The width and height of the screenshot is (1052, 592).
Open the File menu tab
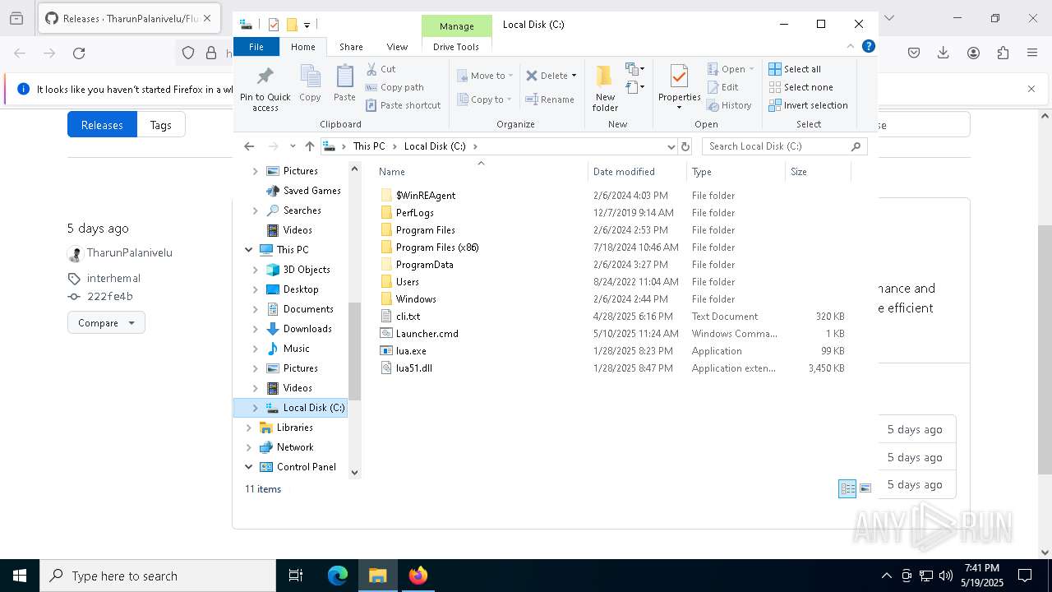click(256, 47)
